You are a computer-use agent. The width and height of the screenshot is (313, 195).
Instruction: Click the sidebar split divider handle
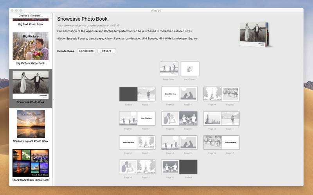pos(53,99)
